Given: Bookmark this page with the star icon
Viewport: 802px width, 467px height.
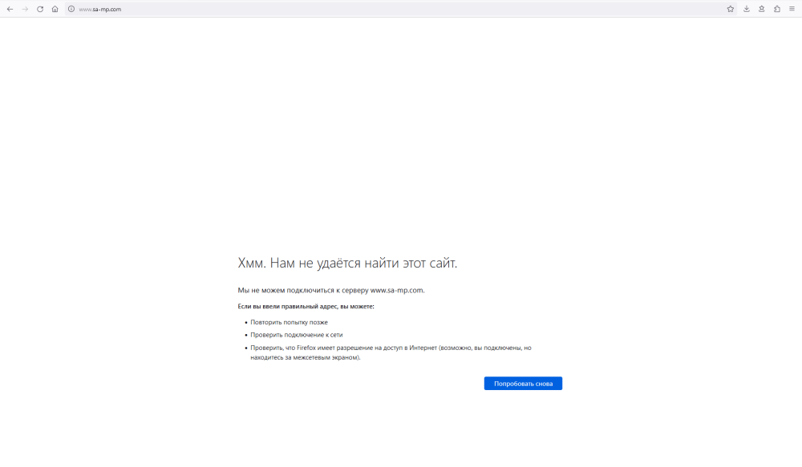Looking at the screenshot, I should 731,9.
